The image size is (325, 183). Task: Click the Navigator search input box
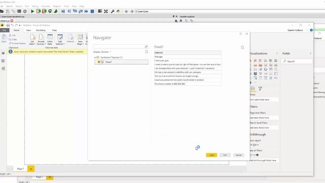(x=121, y=47)
